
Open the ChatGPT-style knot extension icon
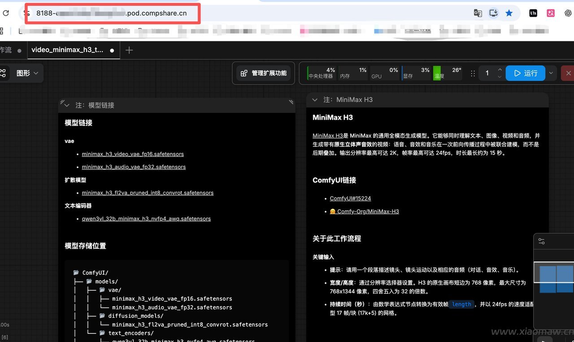(x=568, y=13)
